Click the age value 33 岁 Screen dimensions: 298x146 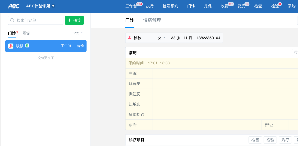click(x=175, y=38)
